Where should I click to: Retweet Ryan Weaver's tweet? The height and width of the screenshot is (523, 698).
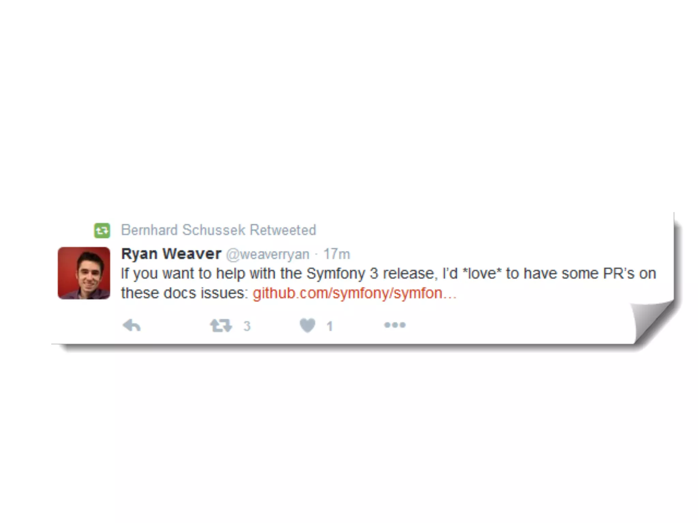tap(221, 326)
